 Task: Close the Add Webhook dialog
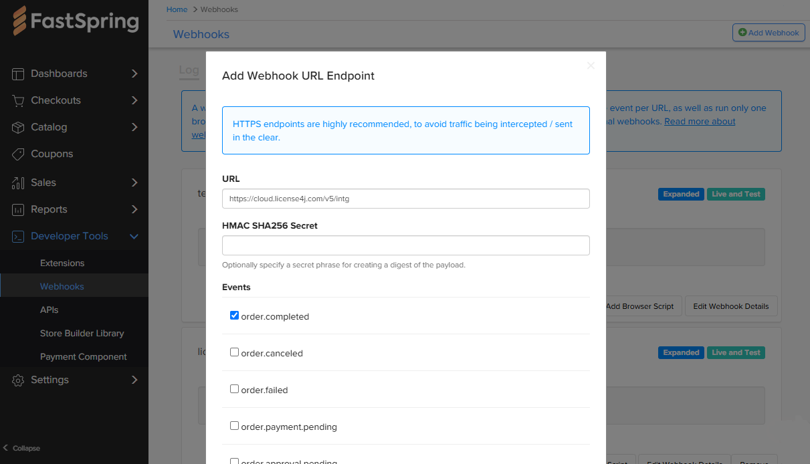click(x=591, y=66)
